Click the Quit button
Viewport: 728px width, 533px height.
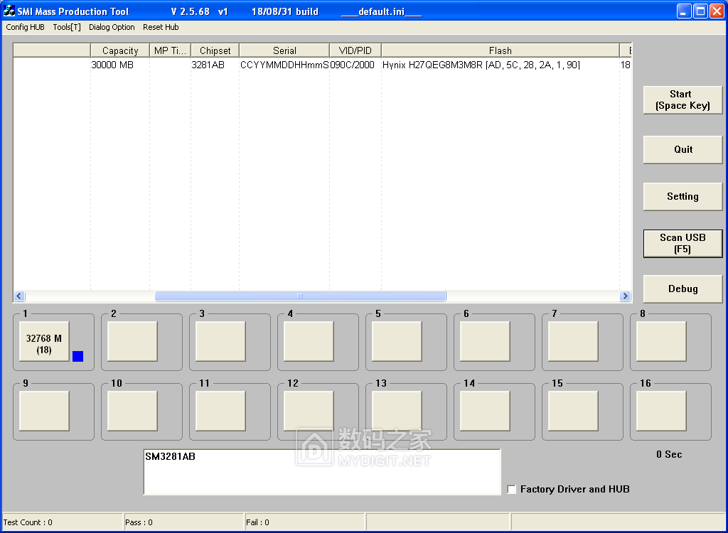pyautogui.click(x=682, y=149)
